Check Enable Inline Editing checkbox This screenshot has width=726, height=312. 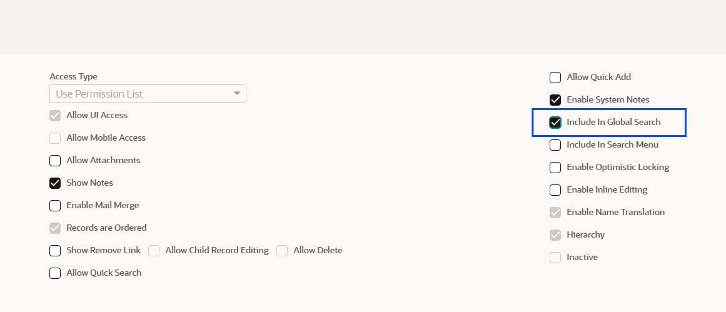pos(555,190)
